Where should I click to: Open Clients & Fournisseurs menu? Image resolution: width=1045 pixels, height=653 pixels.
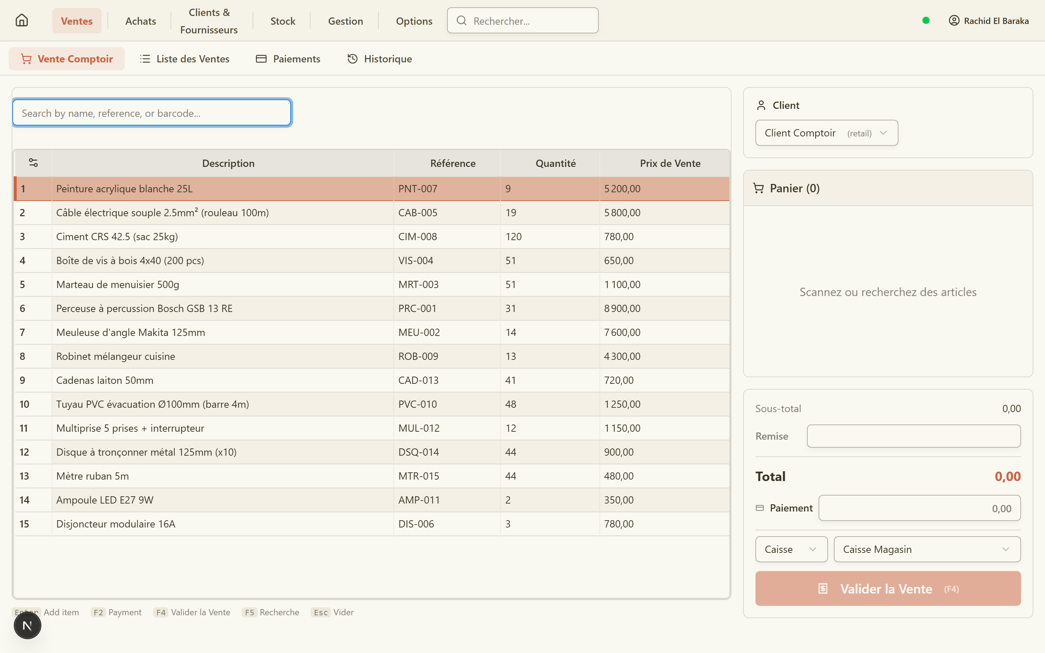(209, 21)
